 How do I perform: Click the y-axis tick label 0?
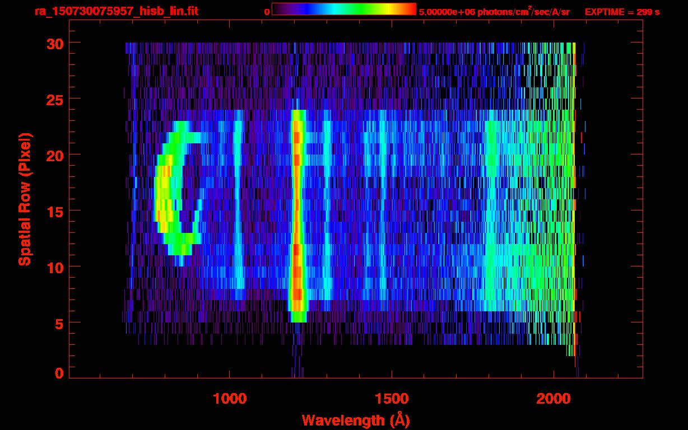coord(59,373)
